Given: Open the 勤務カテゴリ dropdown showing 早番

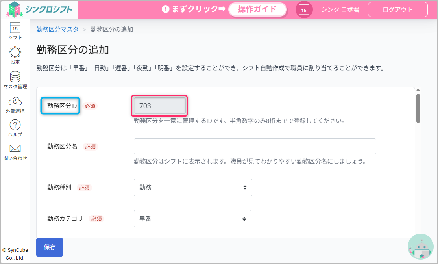Looking at the screenshot, I should click(192, 219).
